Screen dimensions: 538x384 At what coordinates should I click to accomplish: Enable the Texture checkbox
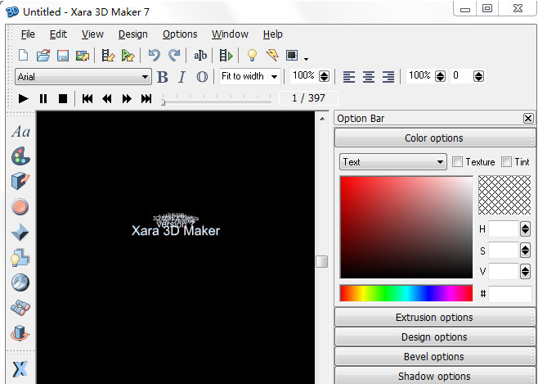click(458, 162)
